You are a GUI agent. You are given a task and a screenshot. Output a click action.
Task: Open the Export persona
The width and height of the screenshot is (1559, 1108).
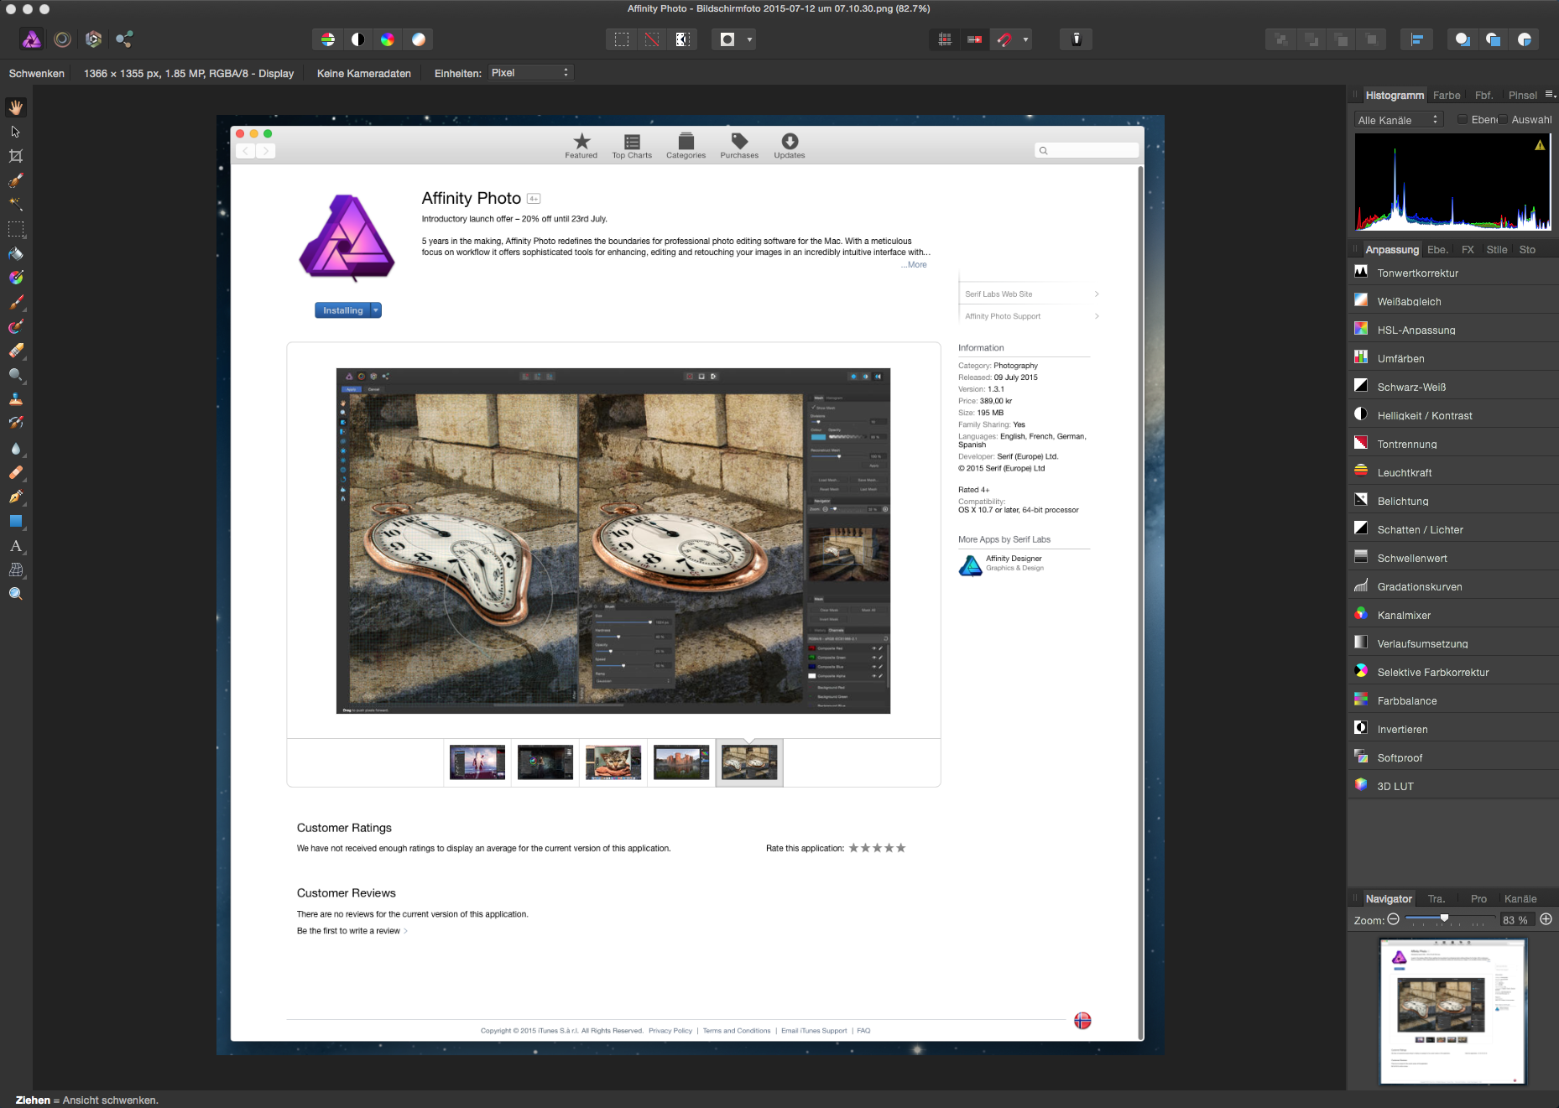tap(124, 39)
